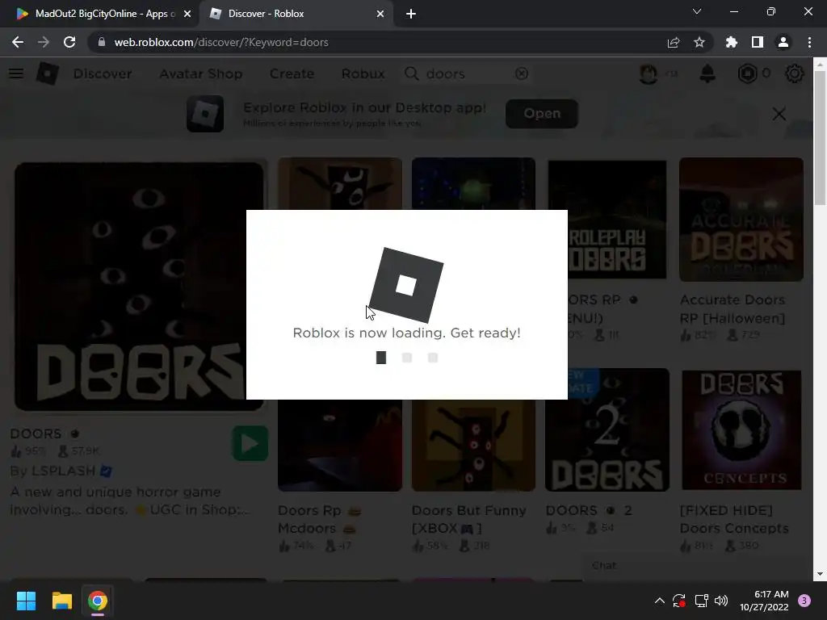This screenshot has width=827, height=620.
Task: Show hidden system tray icons
Action: point(659,601)
